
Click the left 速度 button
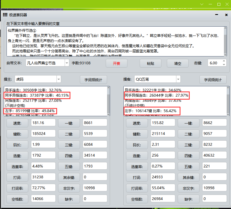[17, 123]
